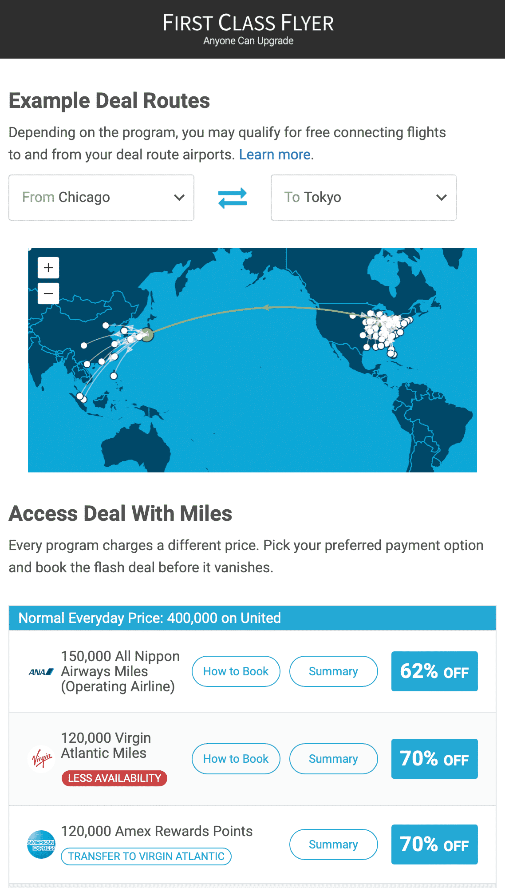Click the 70% OFF Amex badge
Viewport: 505px width, 888px height.
point(434,844)
